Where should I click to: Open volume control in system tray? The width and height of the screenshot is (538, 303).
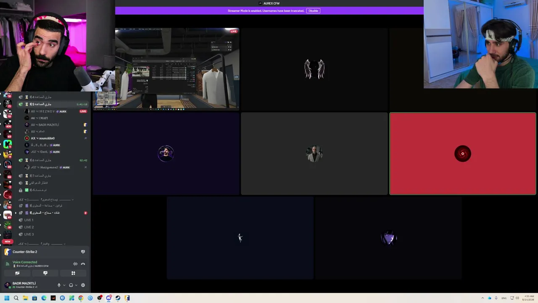click(x=517, y=298)
